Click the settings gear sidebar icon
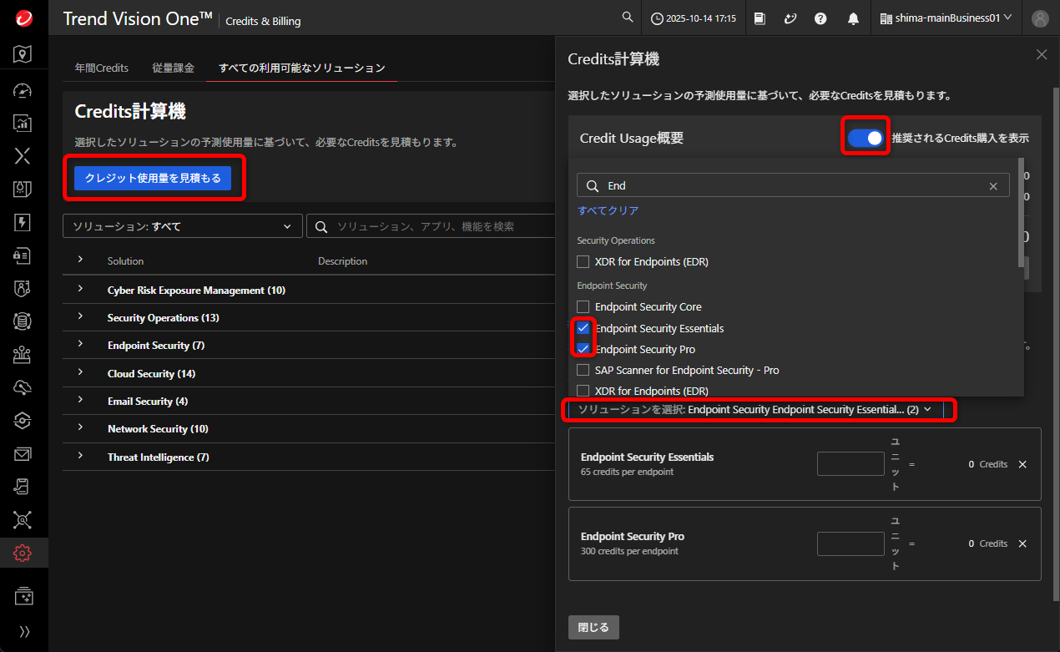 coord(23,553)
